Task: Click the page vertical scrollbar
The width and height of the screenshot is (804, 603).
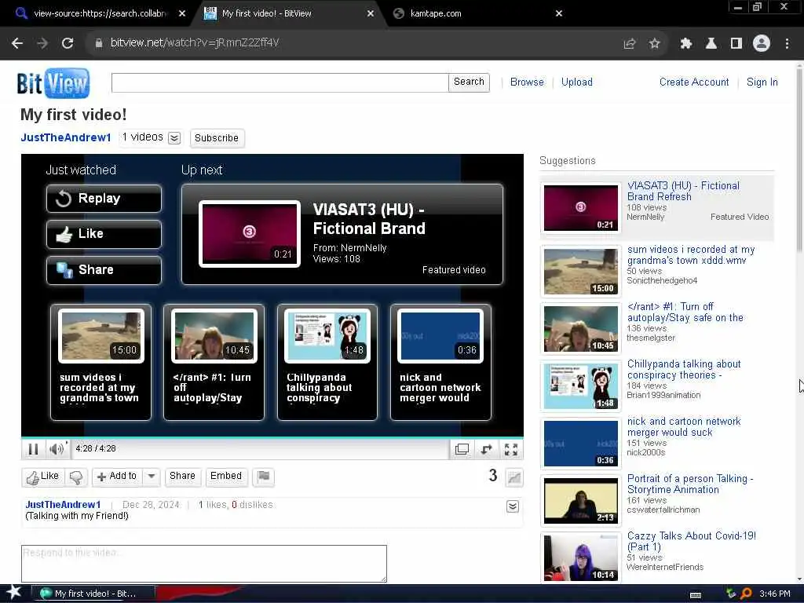Action: click(799, 159)
